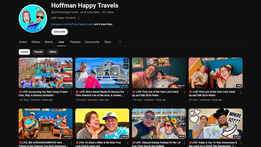Click Add to queue icon on cruise ship thumbnail
261x147 pixels.
126,67
